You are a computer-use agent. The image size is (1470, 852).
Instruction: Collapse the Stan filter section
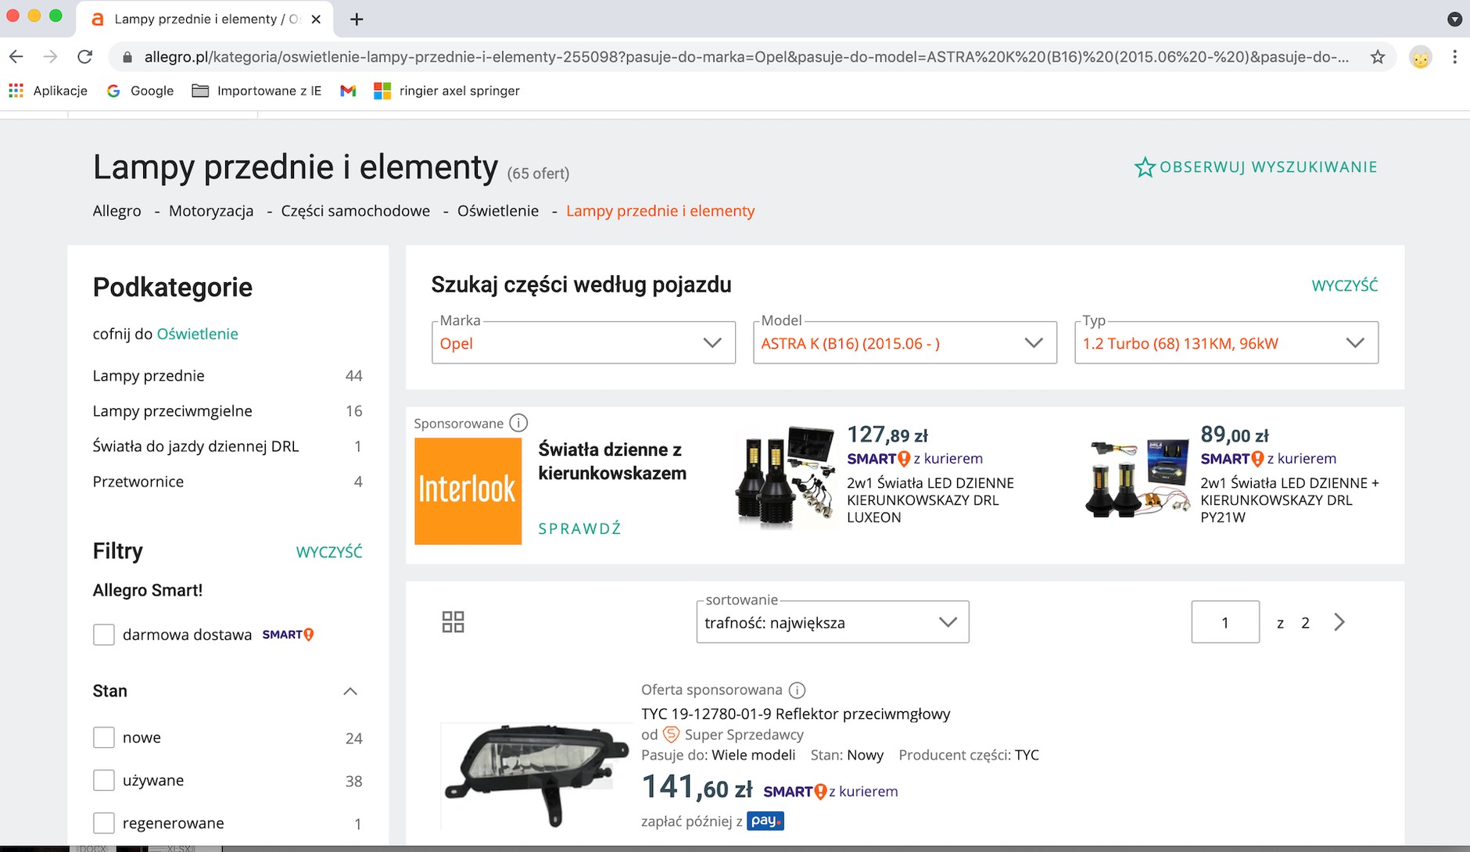click(350, 691)
